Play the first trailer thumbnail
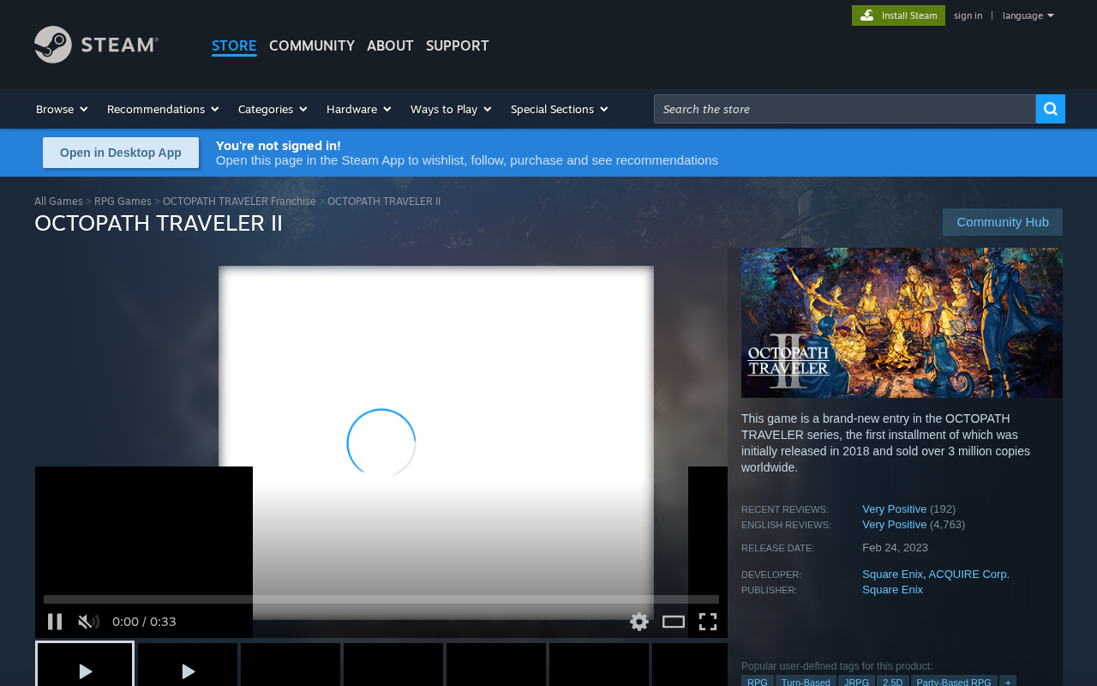This screenshot has height=686, width=1097. coord(85,664)
